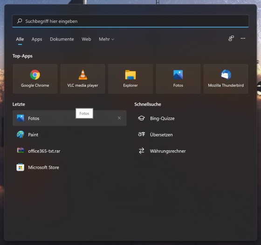The image size is (261, 245).
Task: Switch to the Apps tab
Action: click(37, 39)
